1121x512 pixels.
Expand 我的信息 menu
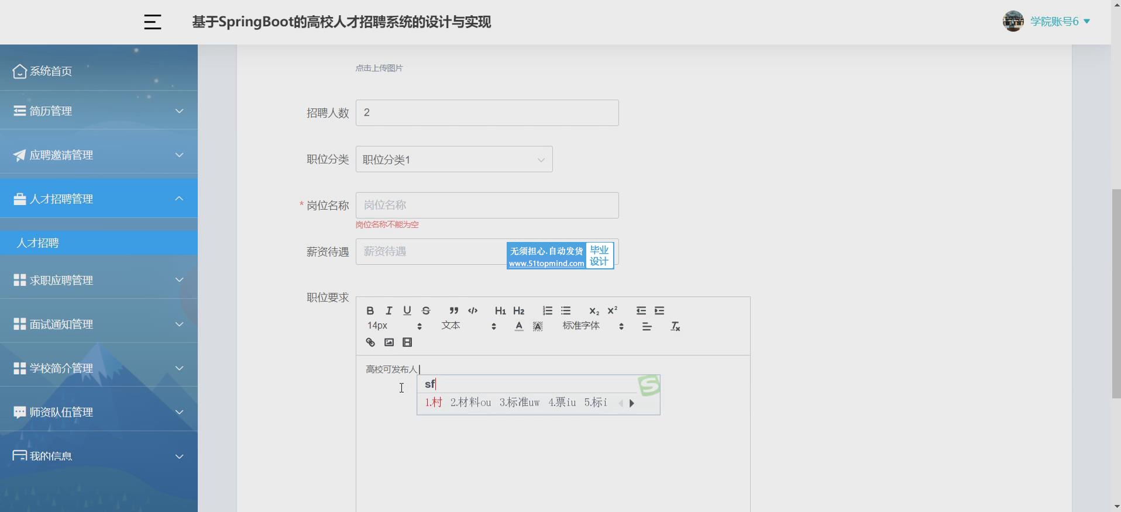(99, 456)
